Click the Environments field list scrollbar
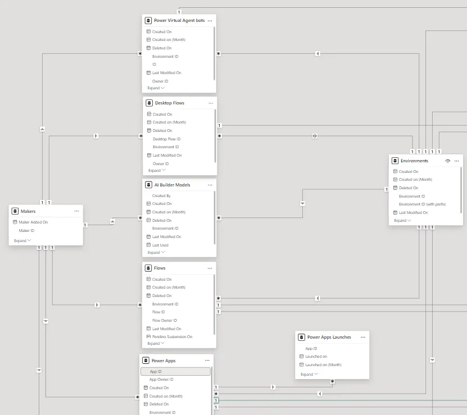Screen dimensions: 467x415 pos(461,190)
